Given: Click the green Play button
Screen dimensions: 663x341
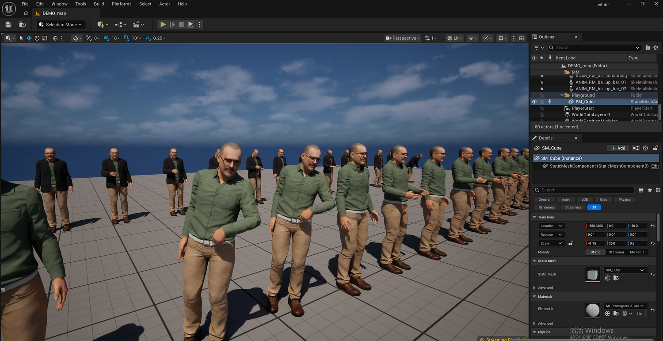Looking at the screenshot, I should (x=163, y=25).
